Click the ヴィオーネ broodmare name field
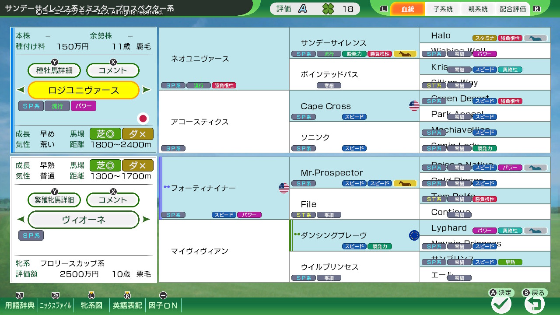Screen dimensions: 560x315 (x=84, y=220)
